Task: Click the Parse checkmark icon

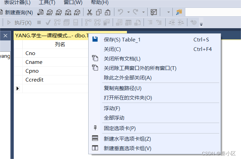Action: tap(48, 23)
